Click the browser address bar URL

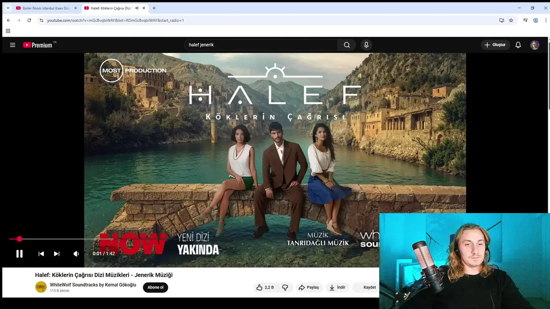coord(116,20)
